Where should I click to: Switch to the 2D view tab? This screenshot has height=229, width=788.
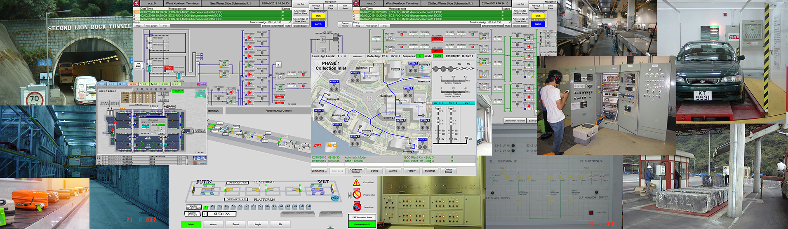280,224
